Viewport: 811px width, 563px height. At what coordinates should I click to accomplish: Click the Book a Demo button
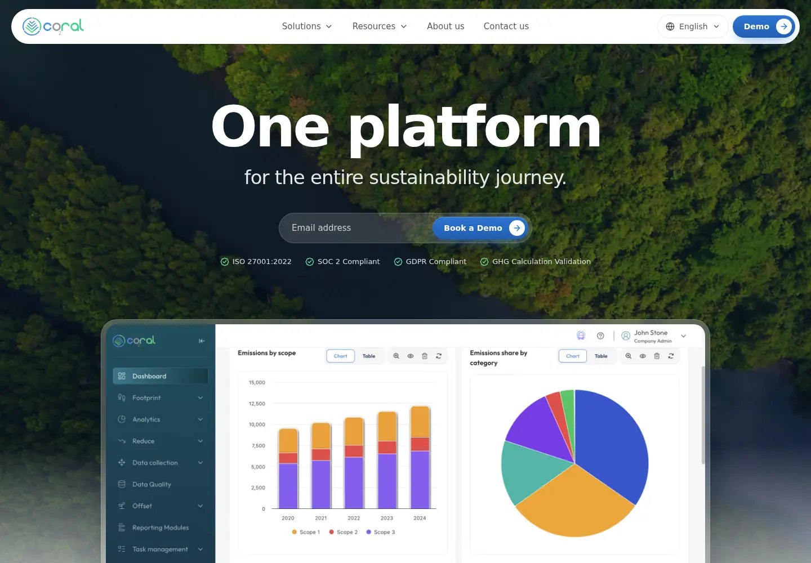pos(480,228)
